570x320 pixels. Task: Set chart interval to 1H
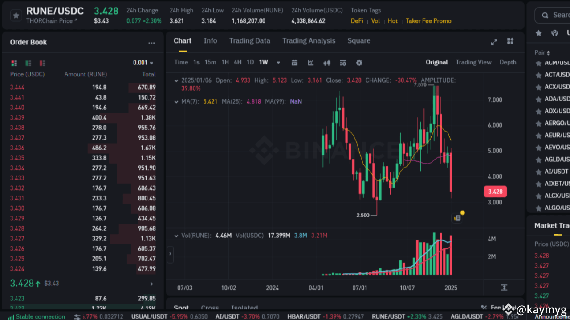click(225, 62)
